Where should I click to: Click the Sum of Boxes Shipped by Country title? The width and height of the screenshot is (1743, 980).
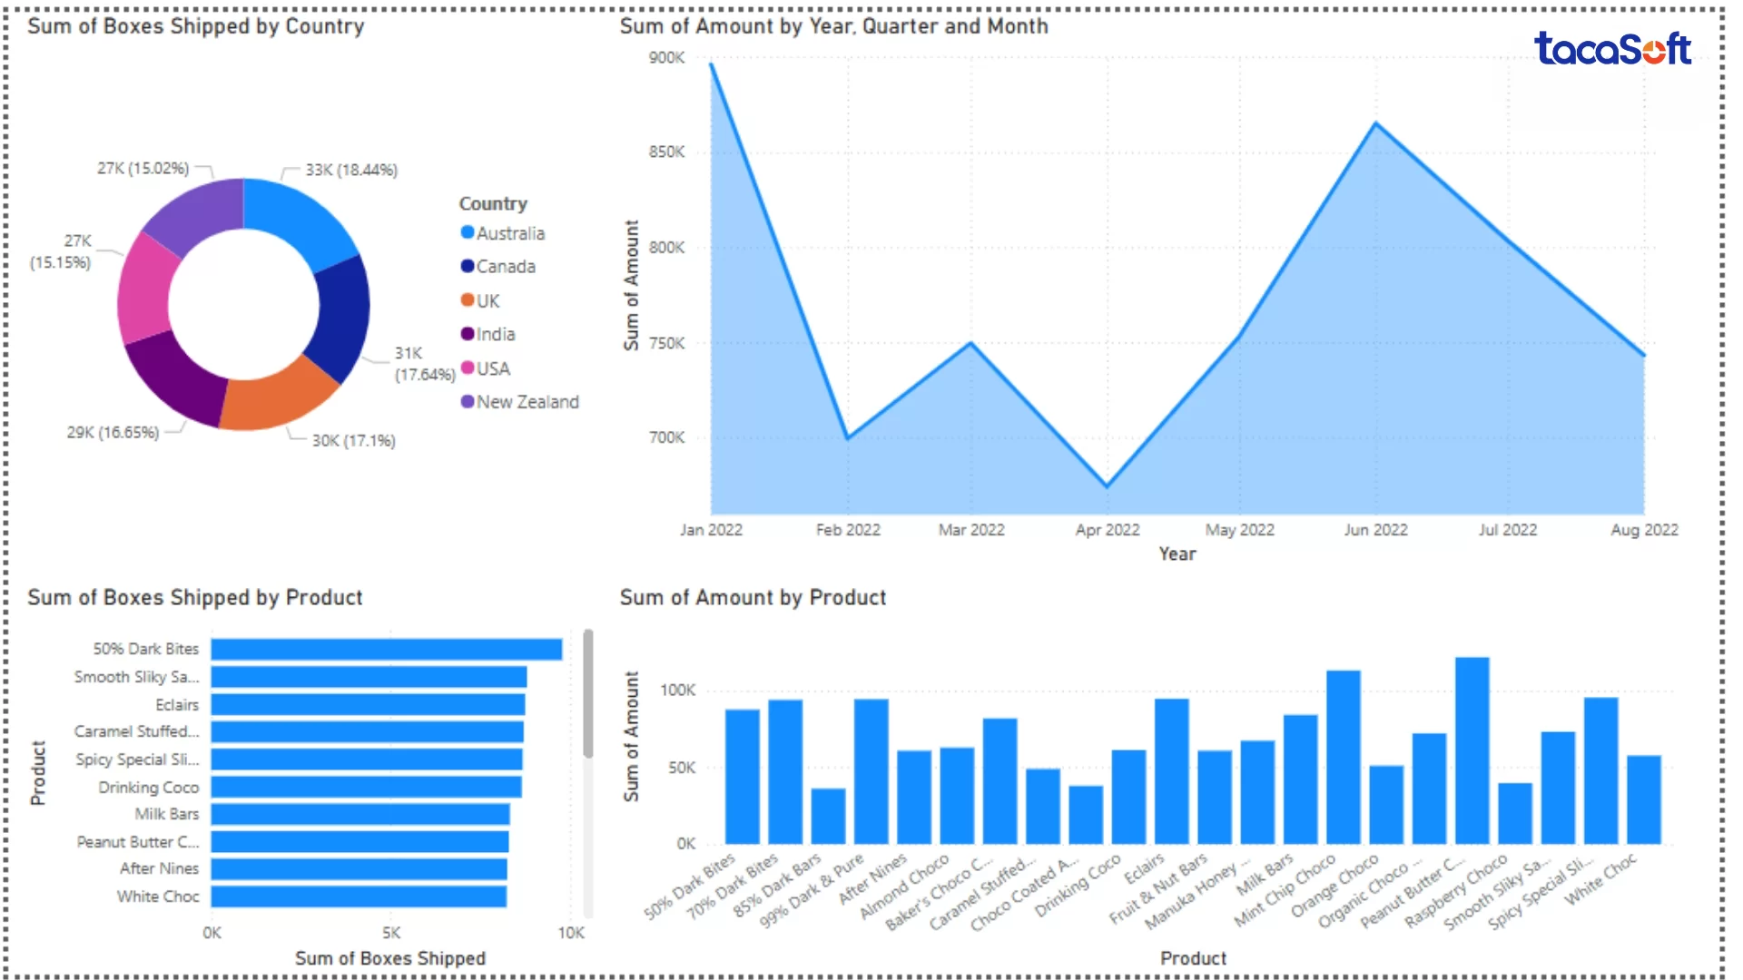click(195, 26)
